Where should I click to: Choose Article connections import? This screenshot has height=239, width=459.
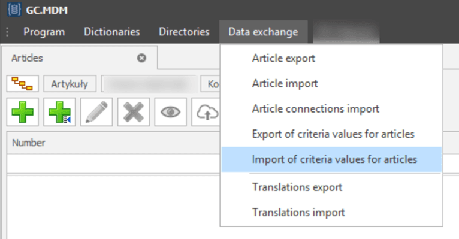click(331, 109)
